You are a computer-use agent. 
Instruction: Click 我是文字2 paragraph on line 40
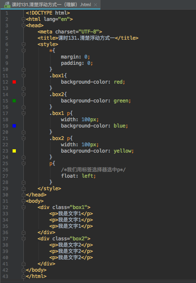click(69, 258)
